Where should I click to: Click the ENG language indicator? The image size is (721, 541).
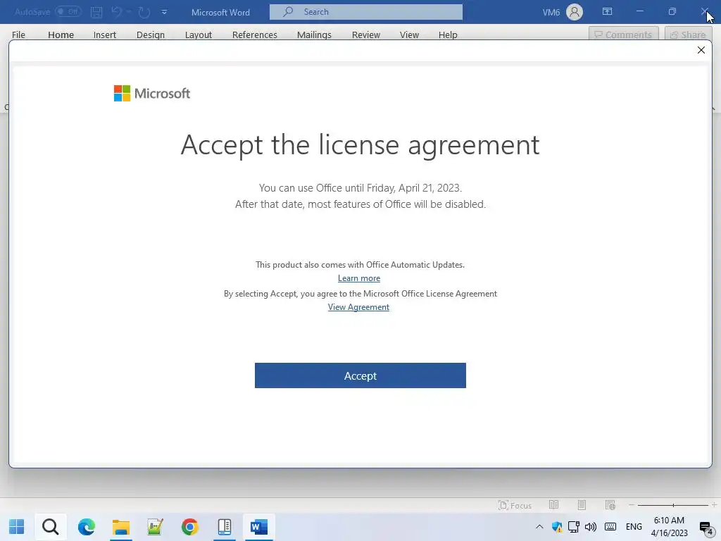(634, 527)
